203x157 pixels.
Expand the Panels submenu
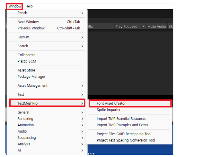tap(47, 13)
